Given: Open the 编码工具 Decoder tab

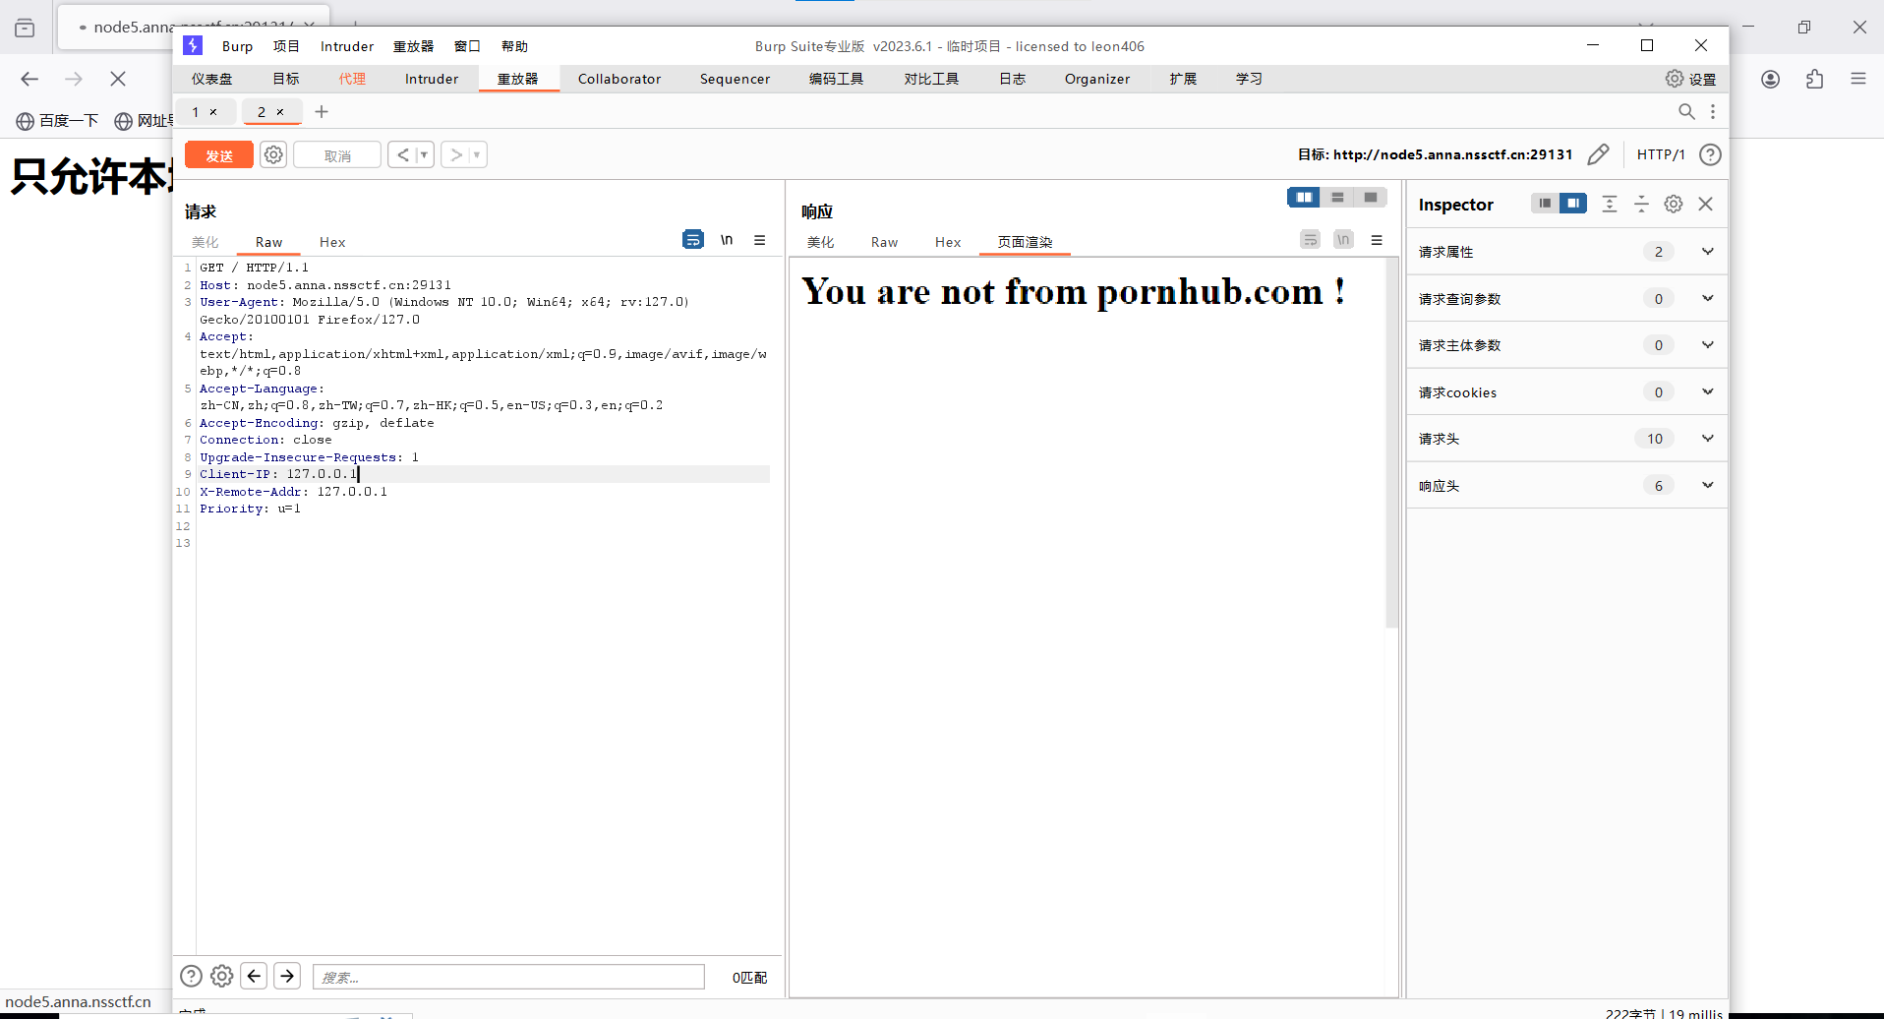Looking at the screenshot, I should pos(836,79).
